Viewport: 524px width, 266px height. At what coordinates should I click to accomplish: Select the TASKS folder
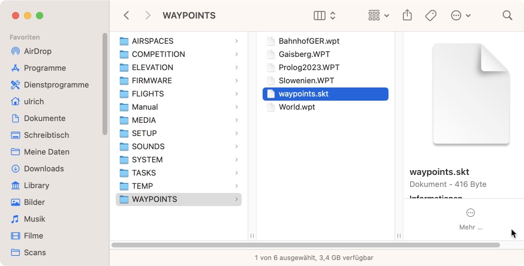click(144, 173)
